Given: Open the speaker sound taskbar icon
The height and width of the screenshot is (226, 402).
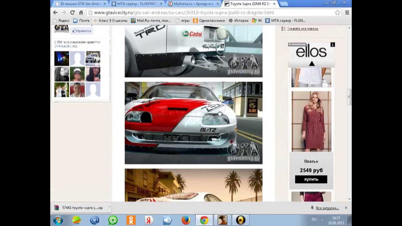Looking at the screenshot, I should click(167, 220).
